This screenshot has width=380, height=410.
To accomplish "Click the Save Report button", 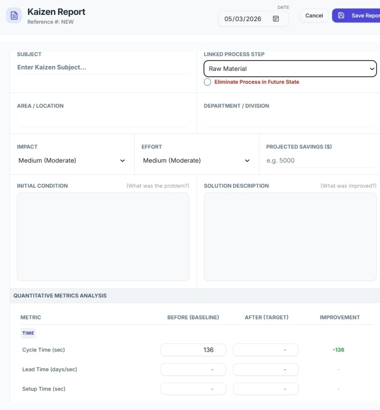I will coord(361,15).
